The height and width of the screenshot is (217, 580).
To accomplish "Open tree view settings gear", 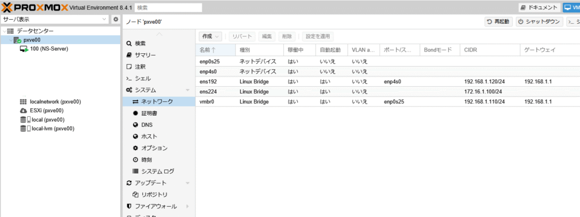I will 116,19.
